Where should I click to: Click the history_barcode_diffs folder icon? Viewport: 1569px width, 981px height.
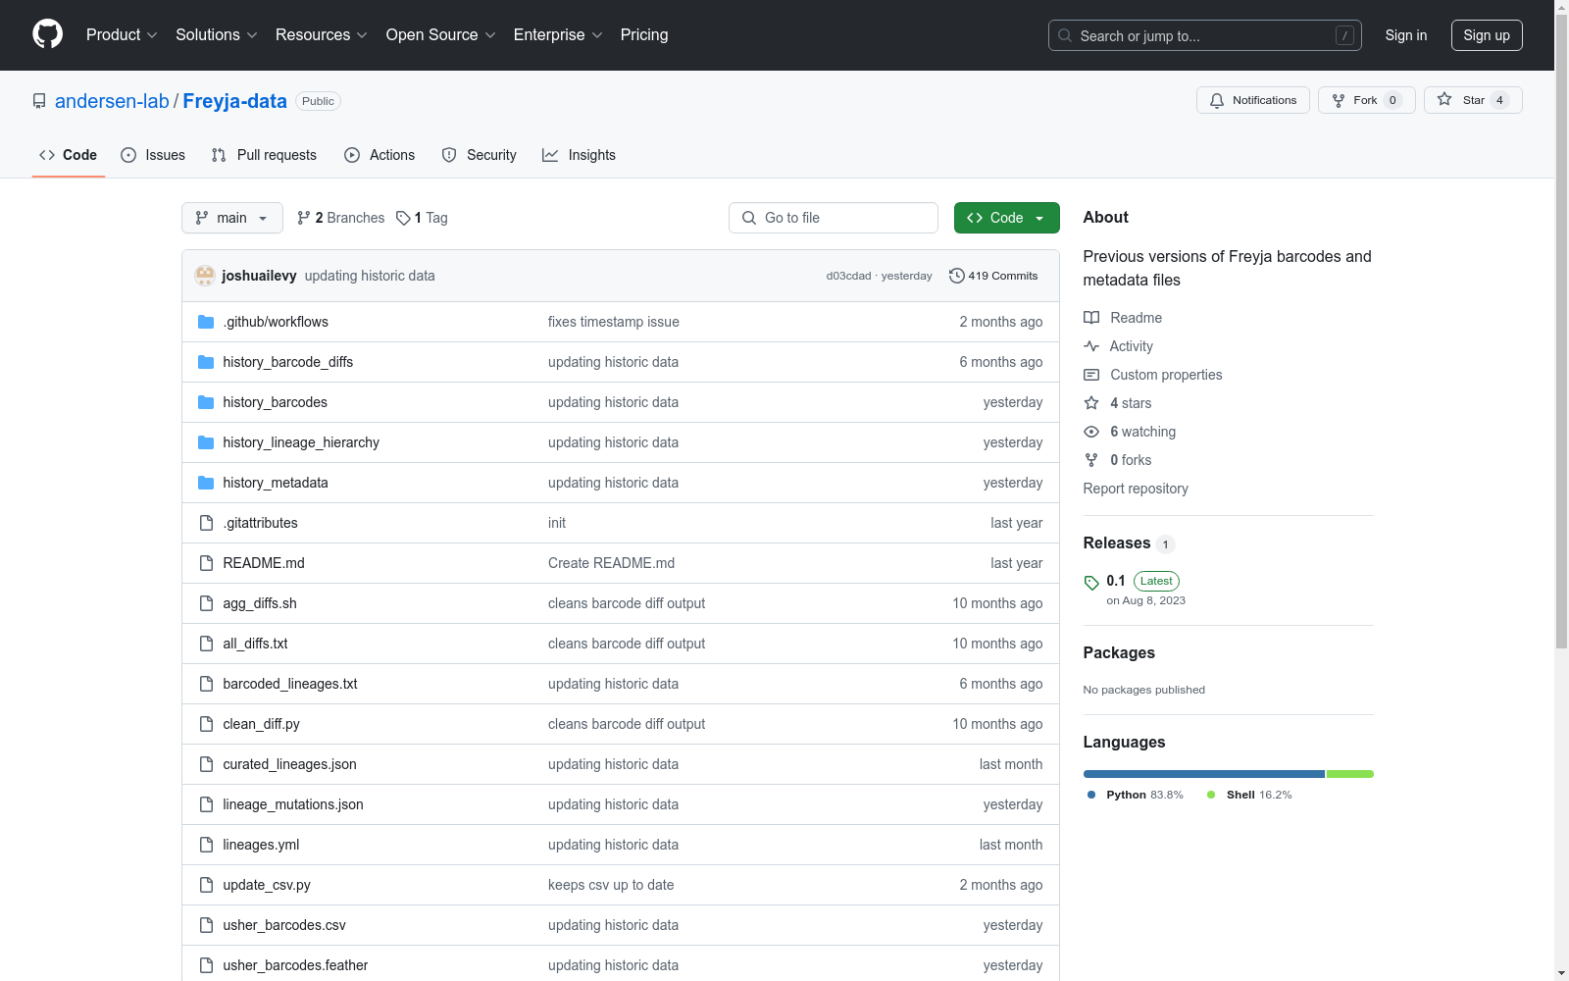(x=206, y=362)
